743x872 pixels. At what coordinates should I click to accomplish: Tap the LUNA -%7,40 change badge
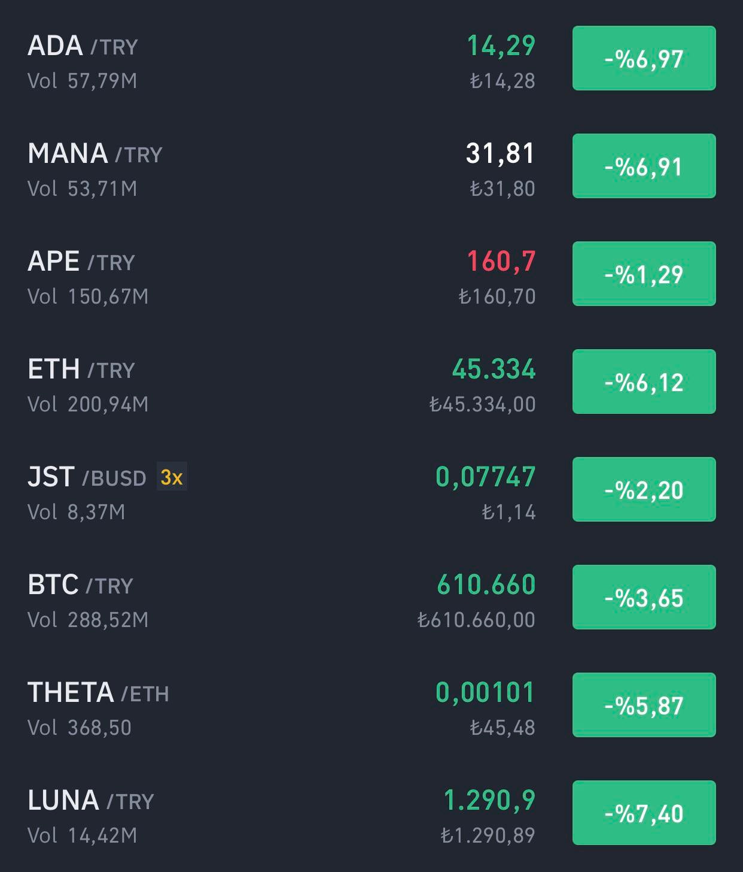pyautogui.click(x=644, y=813)
